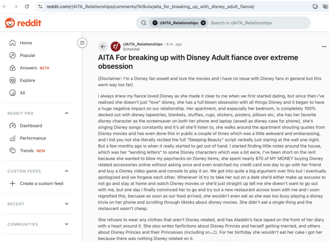The height and width of the screenshot is (242, 329).
Task: Click the COMMUNITIES heading text
Action: pyautogui.click(x=23, y=224)
